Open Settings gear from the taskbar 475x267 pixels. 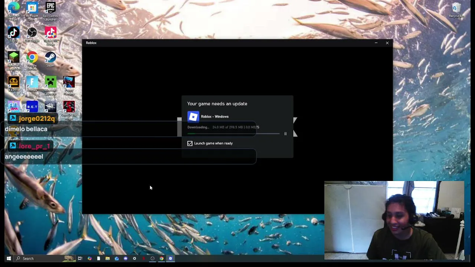point(134,258)
